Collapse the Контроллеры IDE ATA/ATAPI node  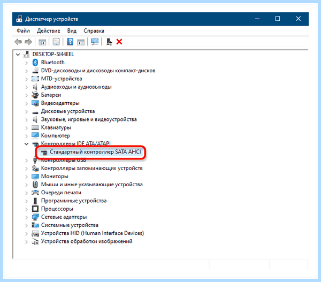(26, 144)
